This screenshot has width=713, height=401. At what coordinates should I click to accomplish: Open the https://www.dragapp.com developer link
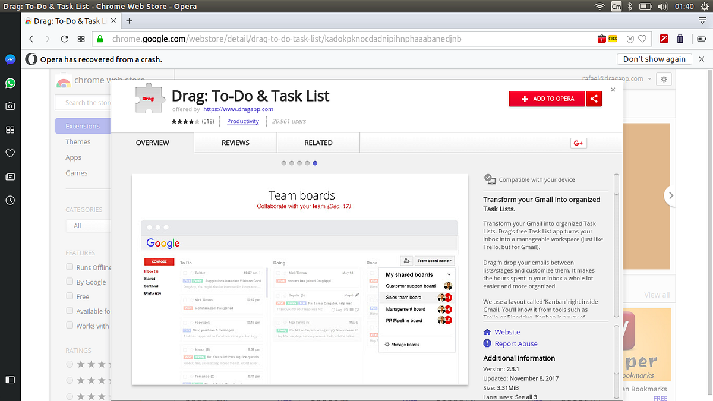tap(238, 109)
